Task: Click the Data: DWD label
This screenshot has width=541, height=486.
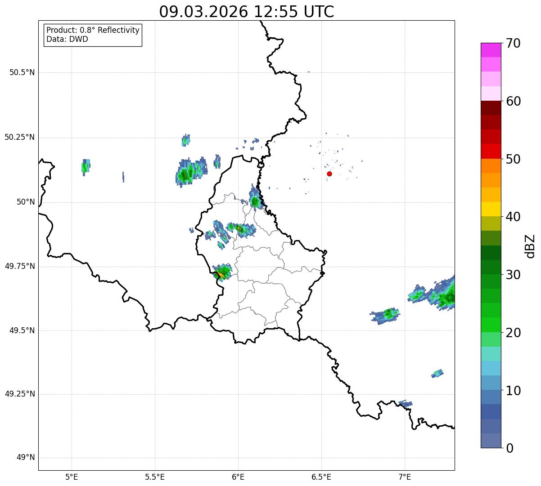Action: (x=67, y=39)
